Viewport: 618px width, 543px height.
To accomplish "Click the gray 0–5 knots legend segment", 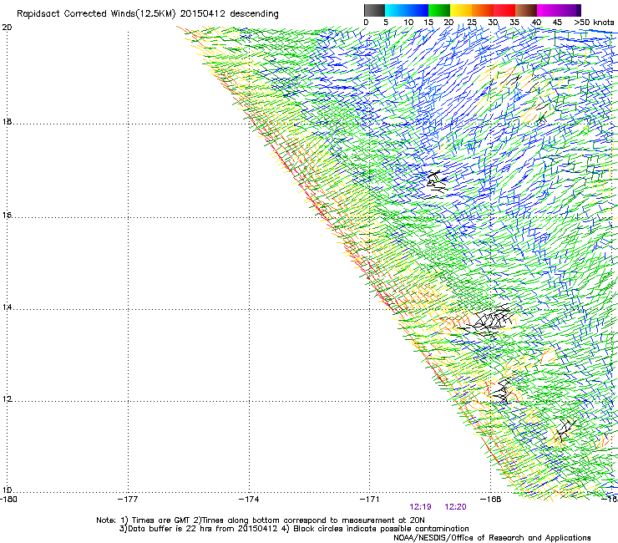I will [x=374, y=10].
